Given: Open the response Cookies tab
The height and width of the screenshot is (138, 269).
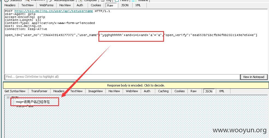Looking at the screenshot, I should tap(179, 91).
